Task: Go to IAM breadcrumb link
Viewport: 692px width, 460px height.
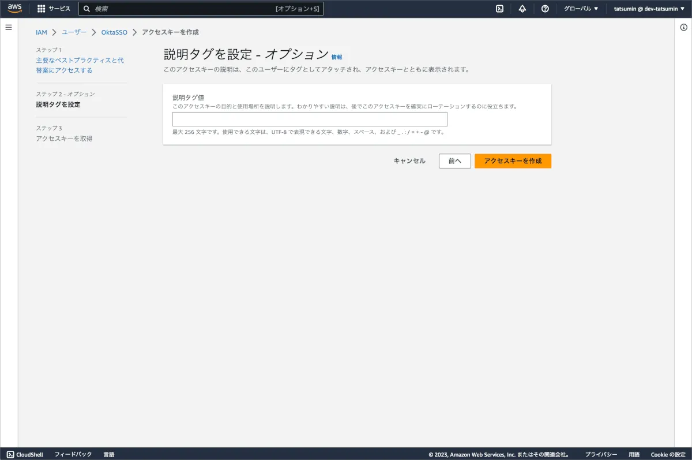Action: click(42, 32)
